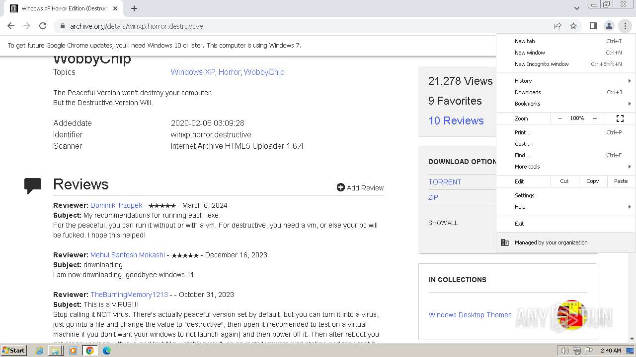Close the three-dot Chrome menu button

pyautogui.click(x=625, y=26)
